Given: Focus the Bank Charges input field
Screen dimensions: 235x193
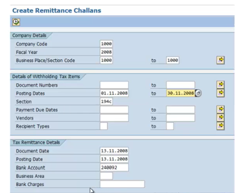Looking at the screenshot, I should tap(122, 184).
